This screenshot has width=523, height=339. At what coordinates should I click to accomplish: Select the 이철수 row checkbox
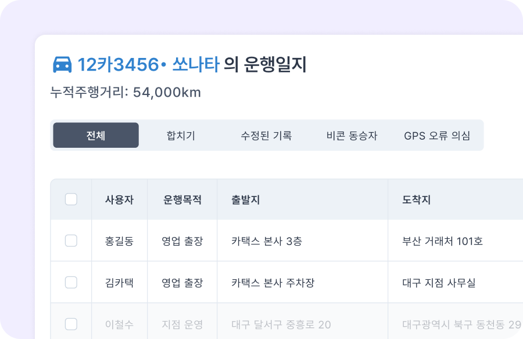71,324
